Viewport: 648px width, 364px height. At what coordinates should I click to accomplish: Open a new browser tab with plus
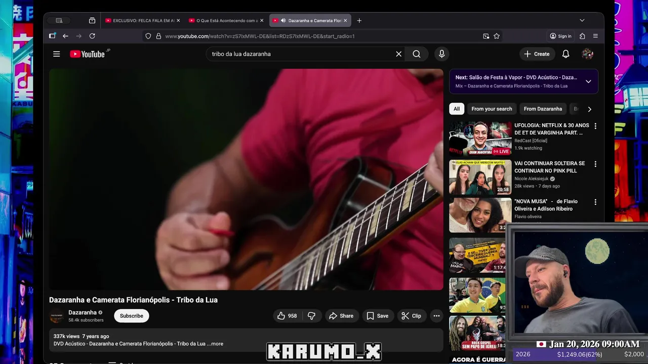pos(359,21)
